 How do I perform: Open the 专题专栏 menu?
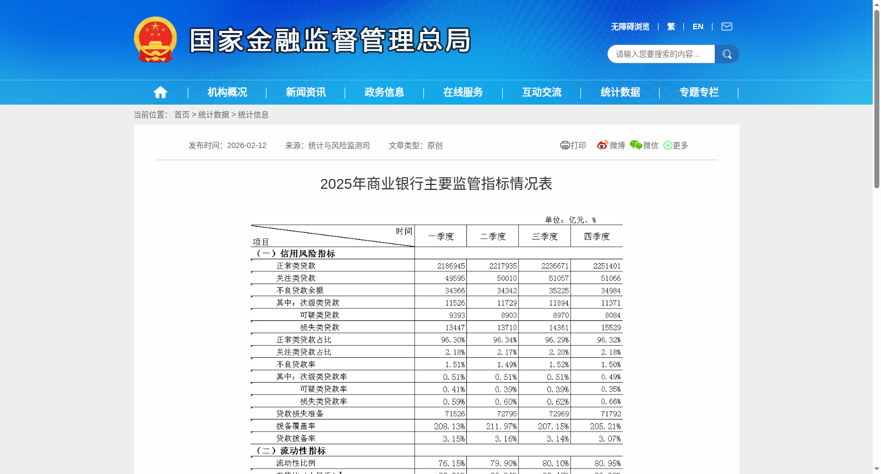[x=699, y=92]
